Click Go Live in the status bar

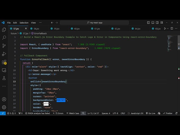click(x=150, y=113)
